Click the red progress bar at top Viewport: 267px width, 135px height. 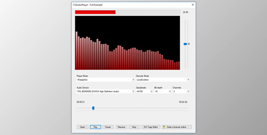(127, 12)
